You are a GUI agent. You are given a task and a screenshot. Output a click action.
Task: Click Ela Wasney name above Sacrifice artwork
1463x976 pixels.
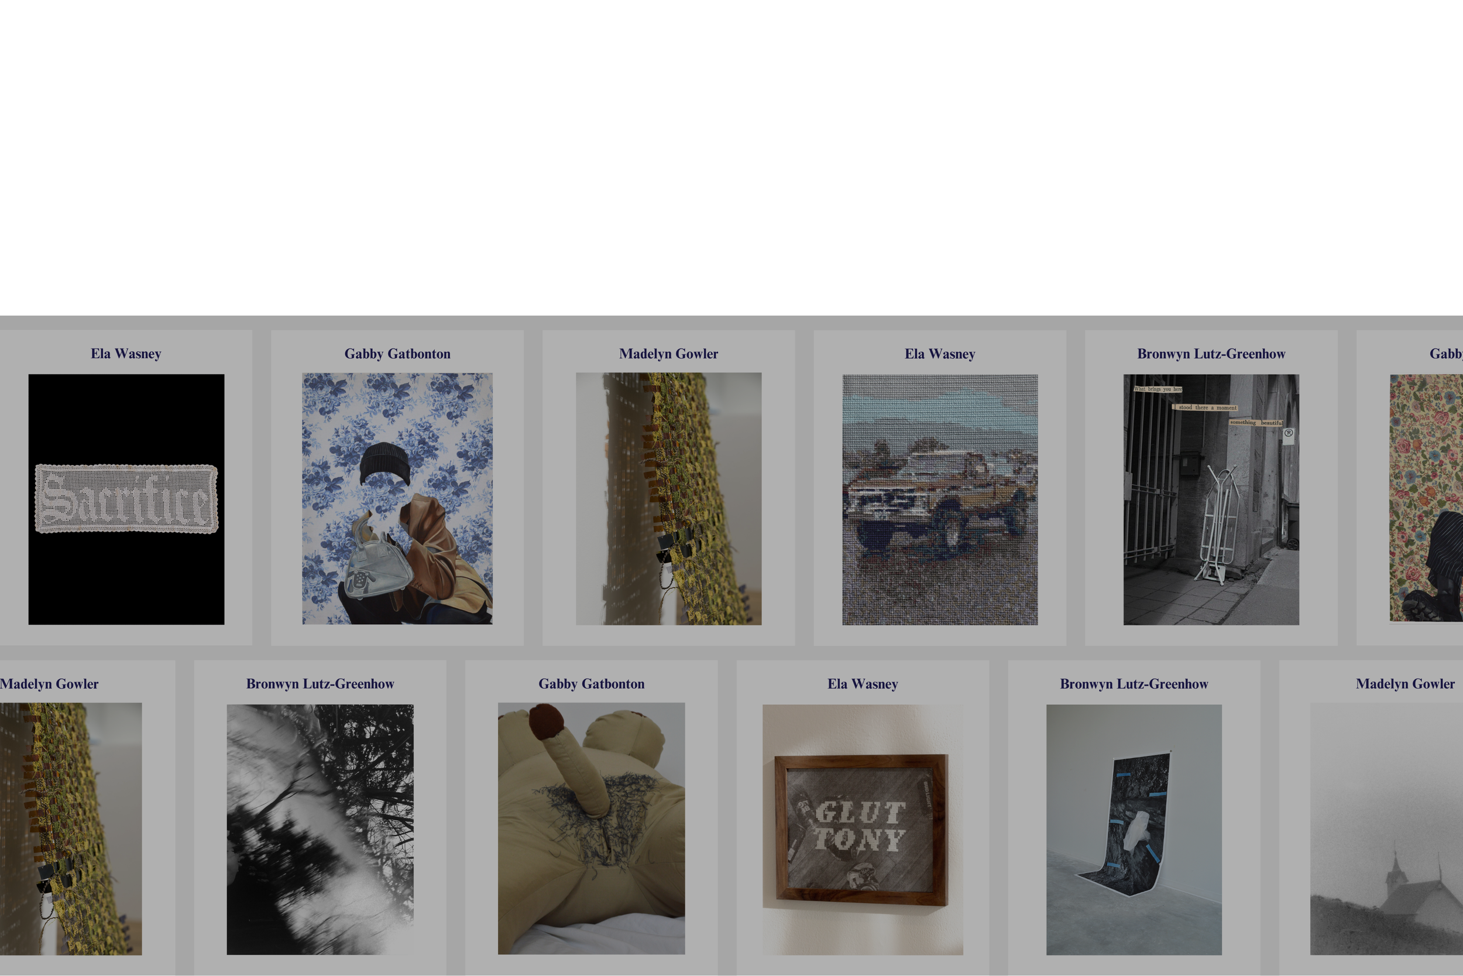click(126, 354)
